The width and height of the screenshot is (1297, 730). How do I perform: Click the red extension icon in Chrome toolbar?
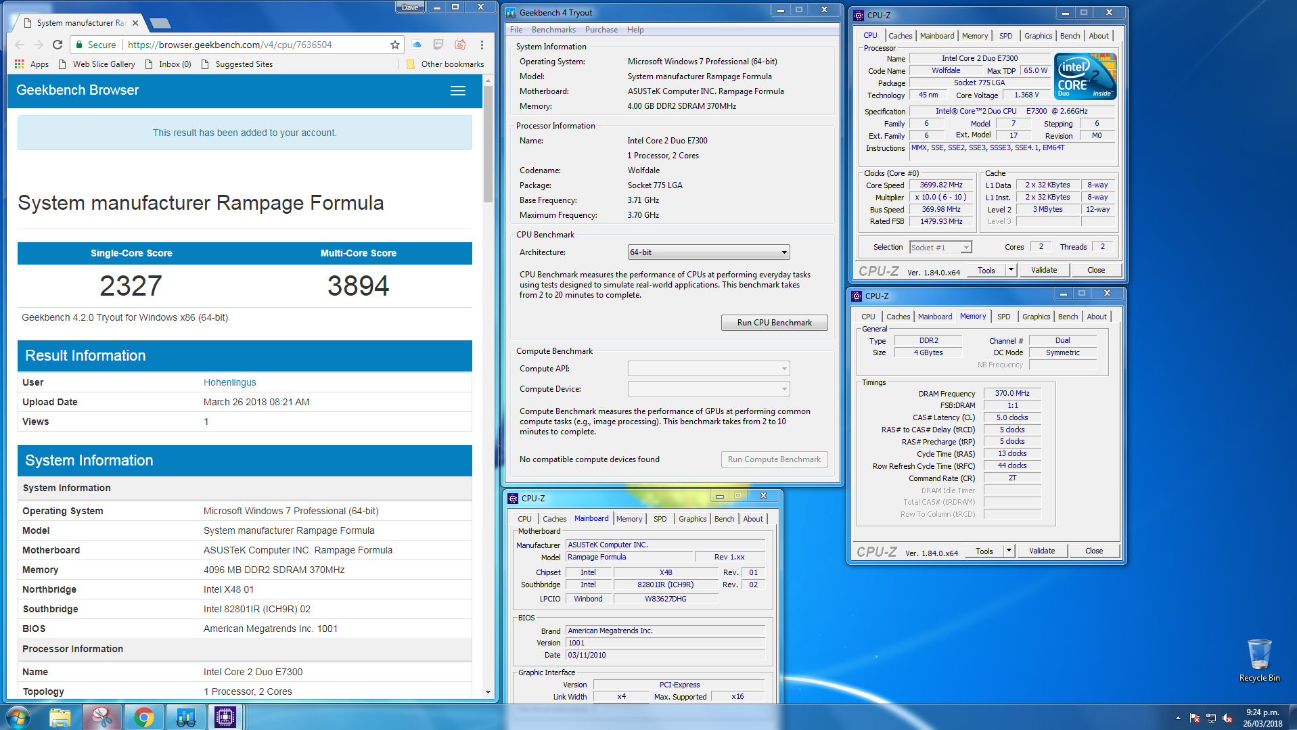(460, 45)
